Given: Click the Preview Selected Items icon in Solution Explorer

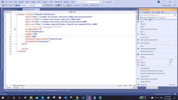Looking at the screenshot, I should (x=165, y=12).
